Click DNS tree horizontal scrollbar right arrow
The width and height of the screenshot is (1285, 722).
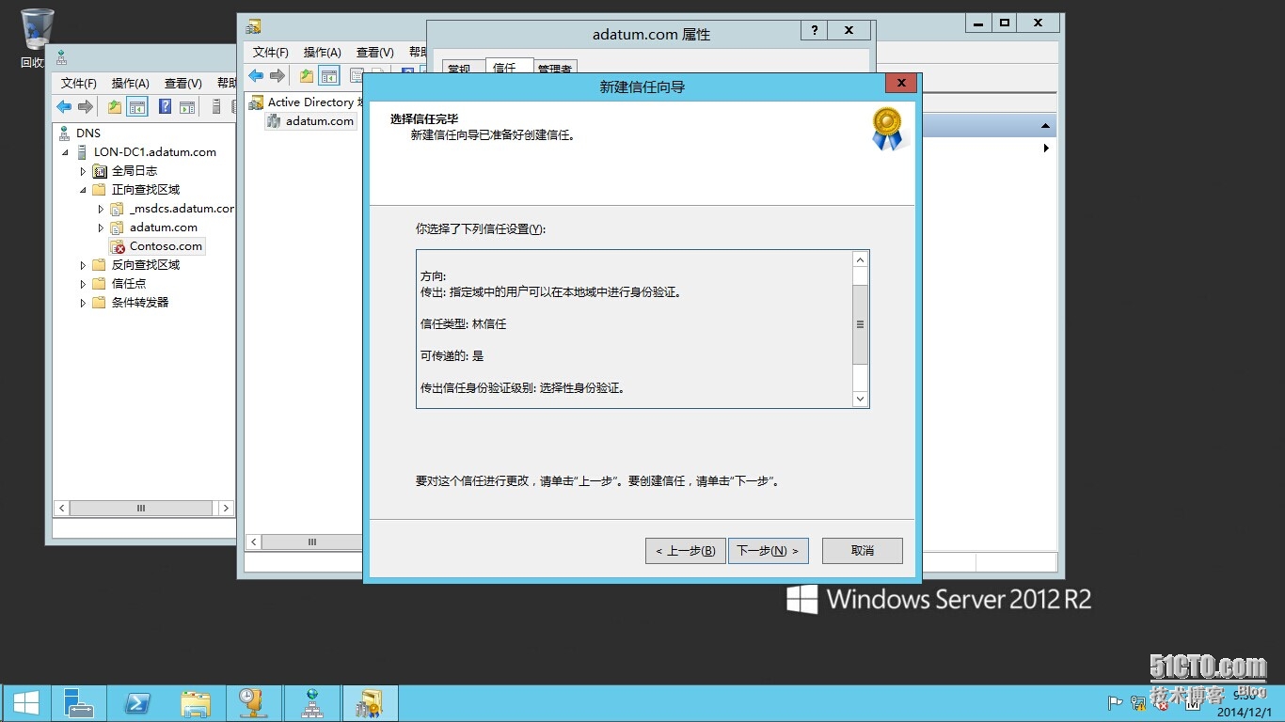pos(225,508)
